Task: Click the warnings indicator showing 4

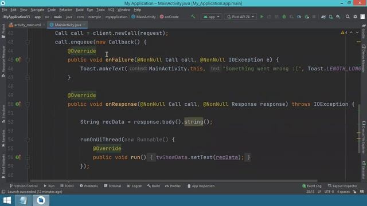Action: 344,33
